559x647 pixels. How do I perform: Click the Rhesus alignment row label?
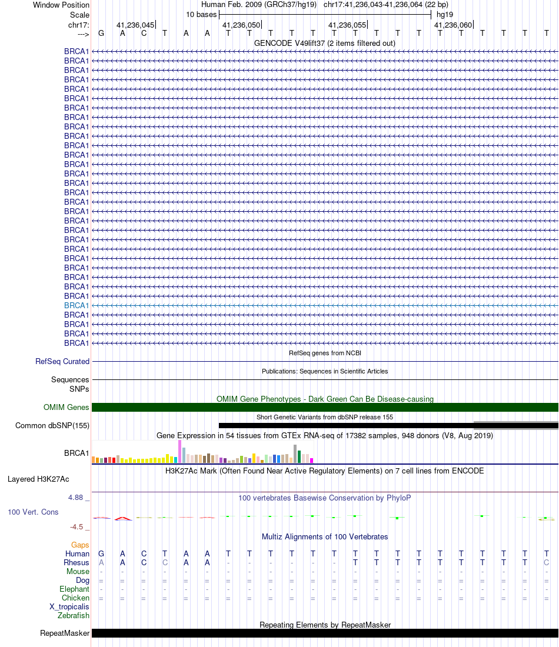pos(76,563)
